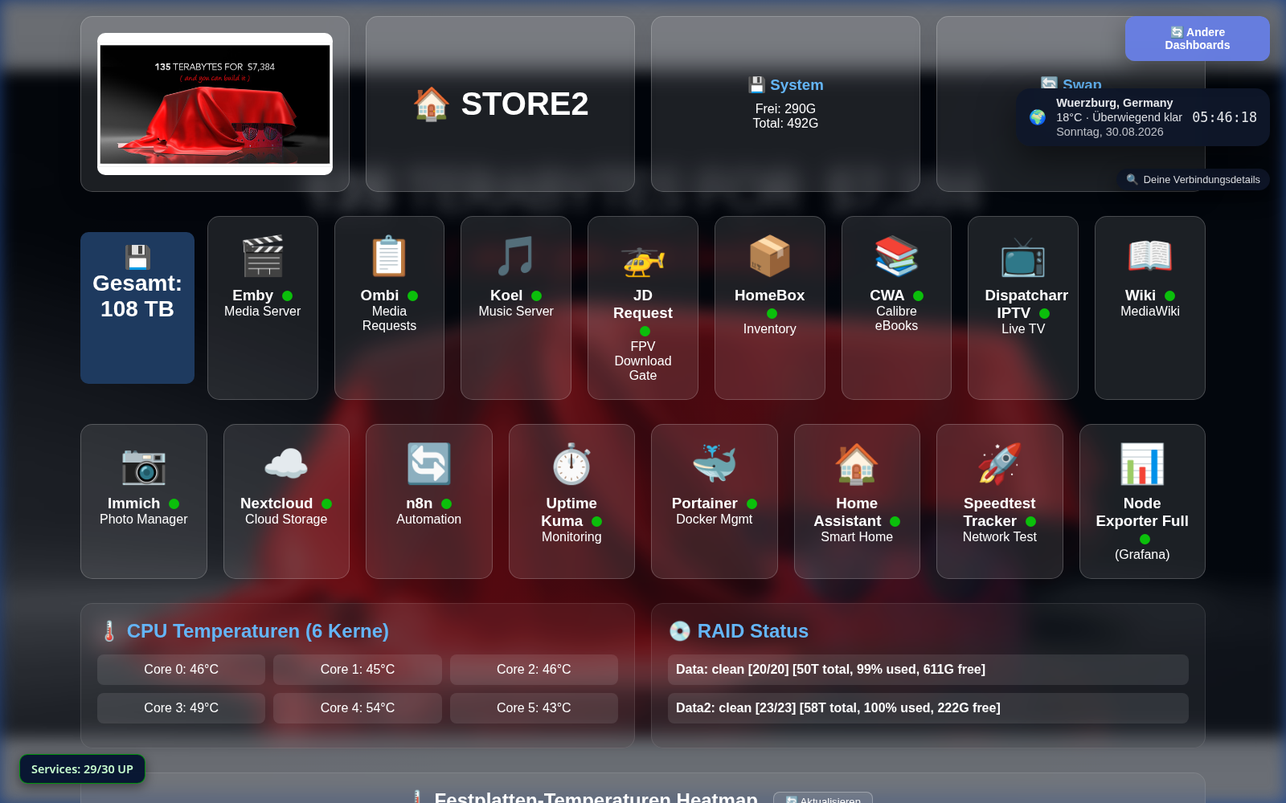Click Core 5: 43°C cell
The height and width of the screenshot is (803, 1286).
(534, 707)
